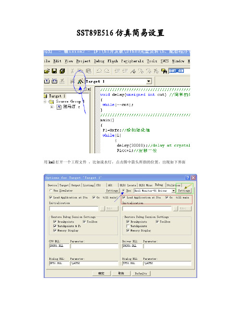Click the Rebuild all target files icon
This screenshot has height=311, width=241.
(x=54, y=81)
